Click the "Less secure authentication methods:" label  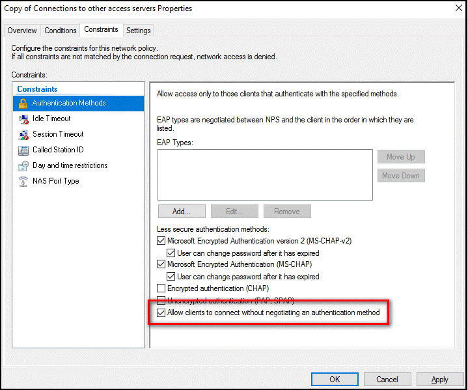pyautogui.click(x=213, y=229)
